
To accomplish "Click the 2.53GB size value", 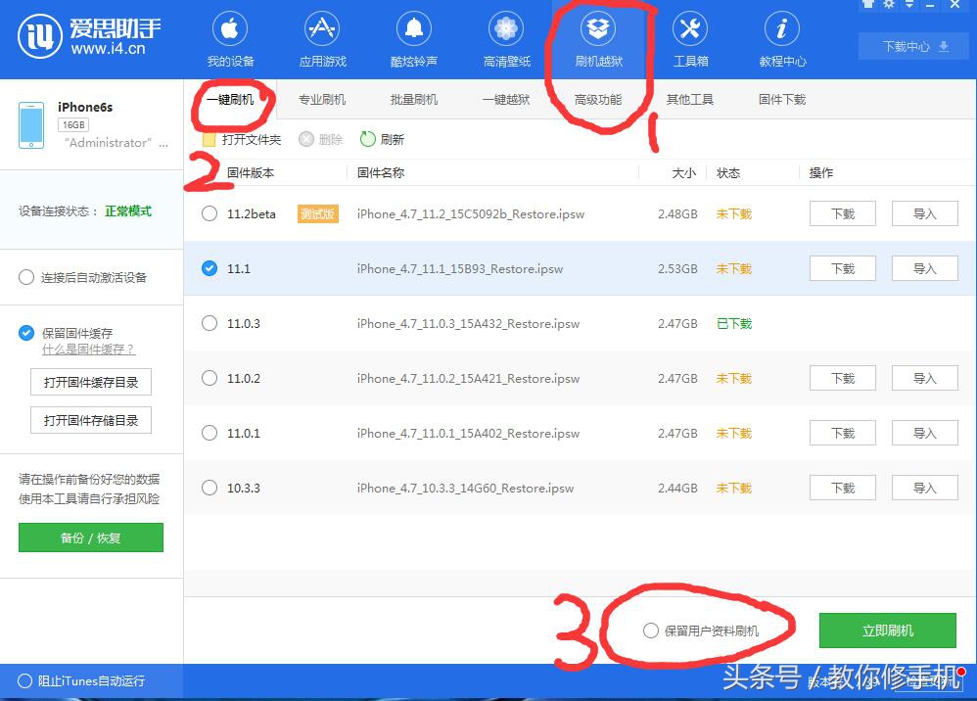I will [677, 268].
